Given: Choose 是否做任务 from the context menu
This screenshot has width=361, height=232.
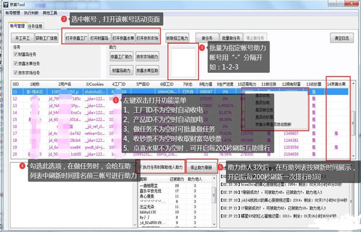Looking at the screenshot, I should (264, 110).
